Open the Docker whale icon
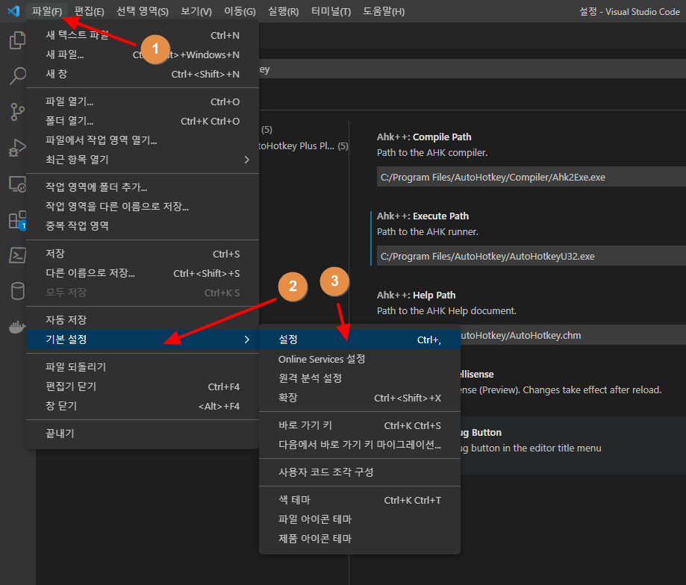 [17, 327]
